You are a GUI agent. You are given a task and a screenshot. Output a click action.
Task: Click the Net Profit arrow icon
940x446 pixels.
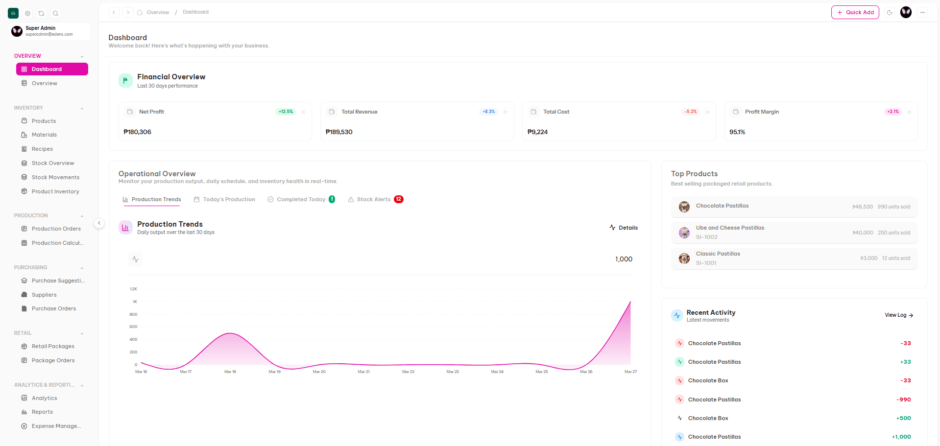303,112
